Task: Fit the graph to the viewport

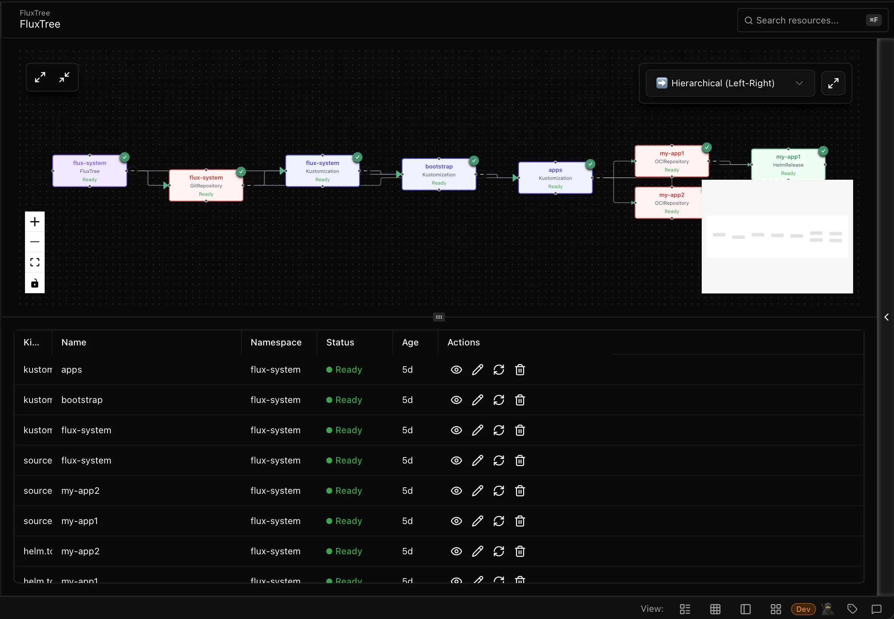Action: 35,262
